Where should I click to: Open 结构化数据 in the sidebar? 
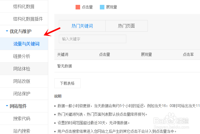tap(24, 6)
